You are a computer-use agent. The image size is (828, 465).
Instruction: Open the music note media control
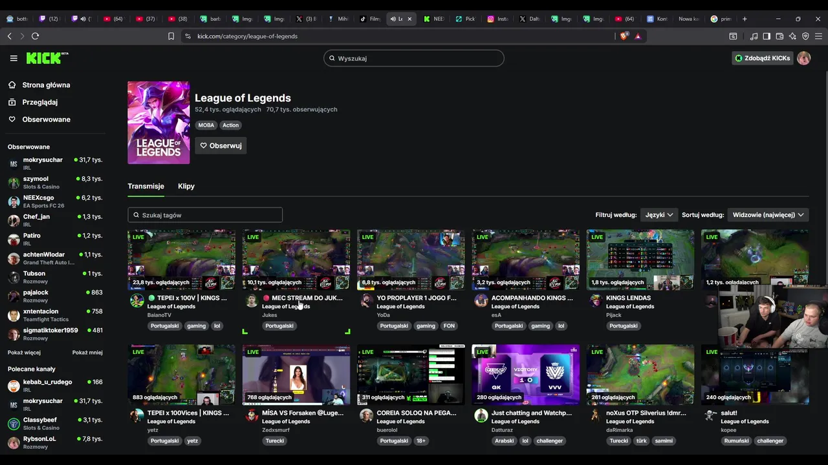754,36
